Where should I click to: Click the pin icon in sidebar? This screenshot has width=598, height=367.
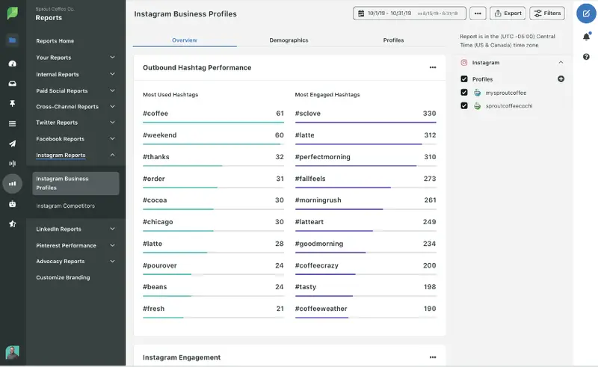pos(13,103)
